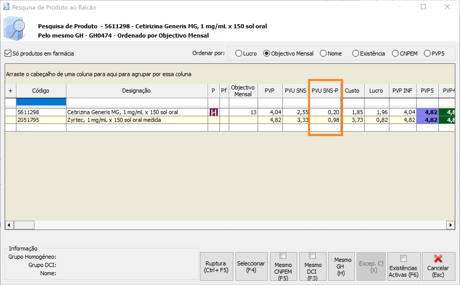Sort by Existência radio button

coord(355,54)
